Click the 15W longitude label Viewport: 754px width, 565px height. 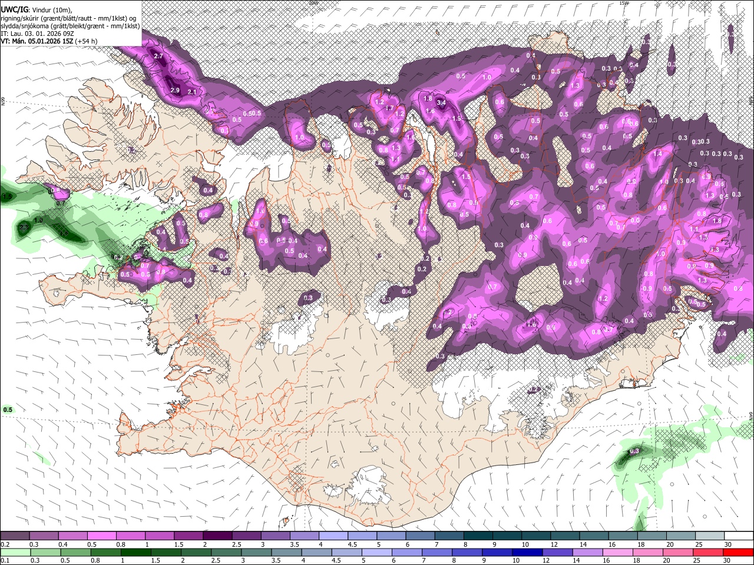pos(624,3)
